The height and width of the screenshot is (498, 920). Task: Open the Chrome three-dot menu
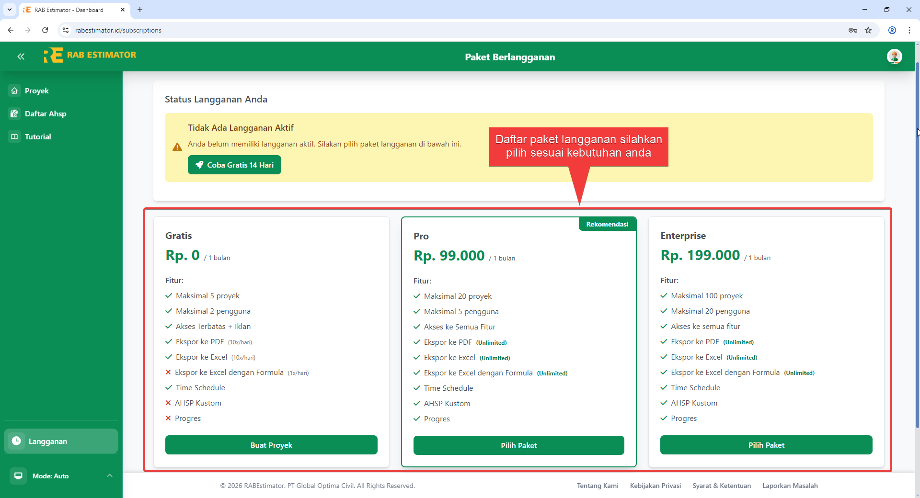(909, 30)
